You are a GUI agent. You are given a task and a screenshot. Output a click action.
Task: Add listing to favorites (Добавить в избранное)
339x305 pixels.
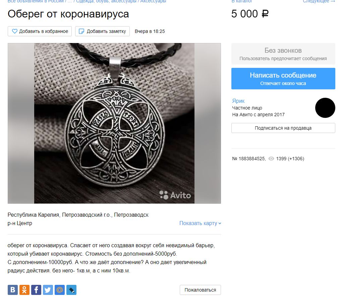40,31
